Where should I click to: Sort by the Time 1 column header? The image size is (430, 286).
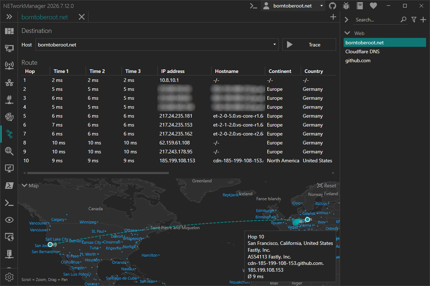68,71
